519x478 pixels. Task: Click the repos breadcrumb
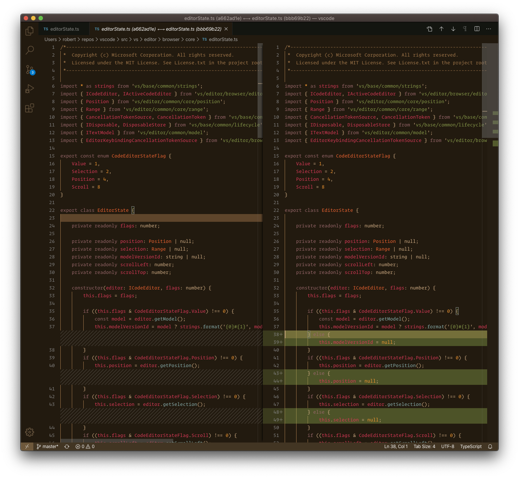[88, 39]
